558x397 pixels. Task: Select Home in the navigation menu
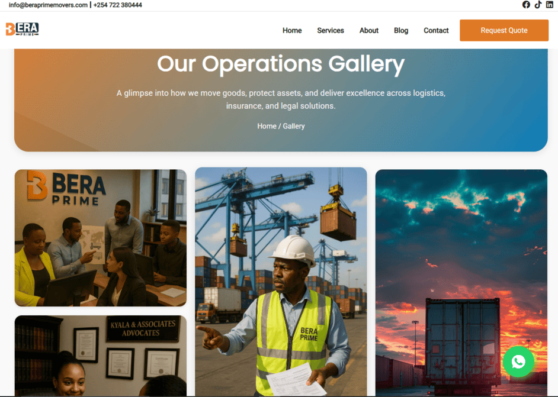pos(292,30)
